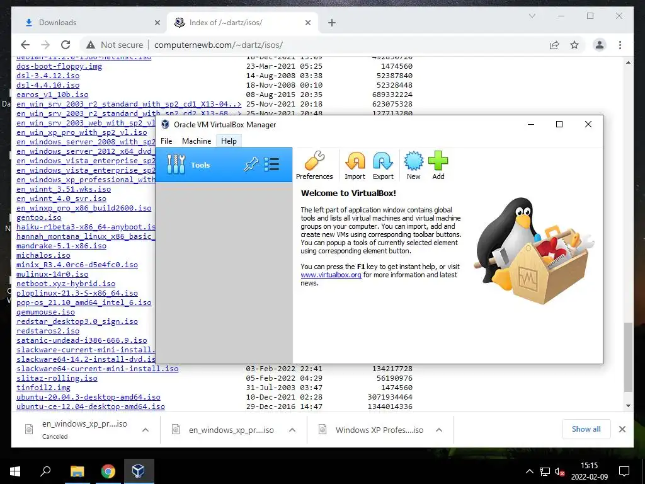Click the mandrake-5.1-x86.iso link
This screenshot has width=645, height=484.
click(x=61, y=246)
